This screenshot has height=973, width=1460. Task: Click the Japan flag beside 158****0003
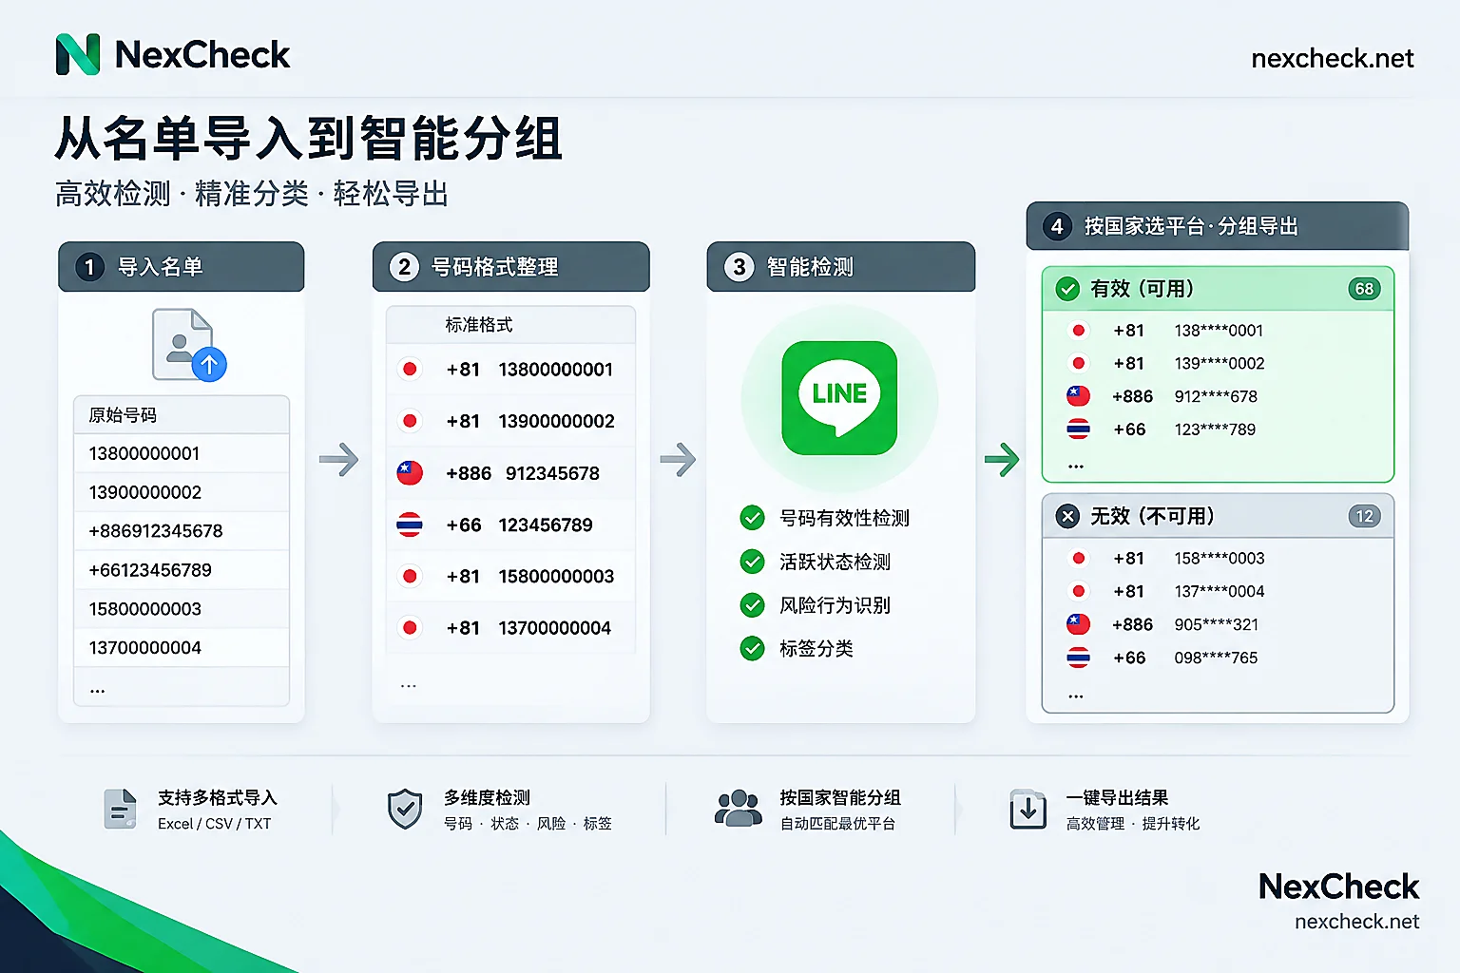pyautogui.click(x=1078, y=558)
